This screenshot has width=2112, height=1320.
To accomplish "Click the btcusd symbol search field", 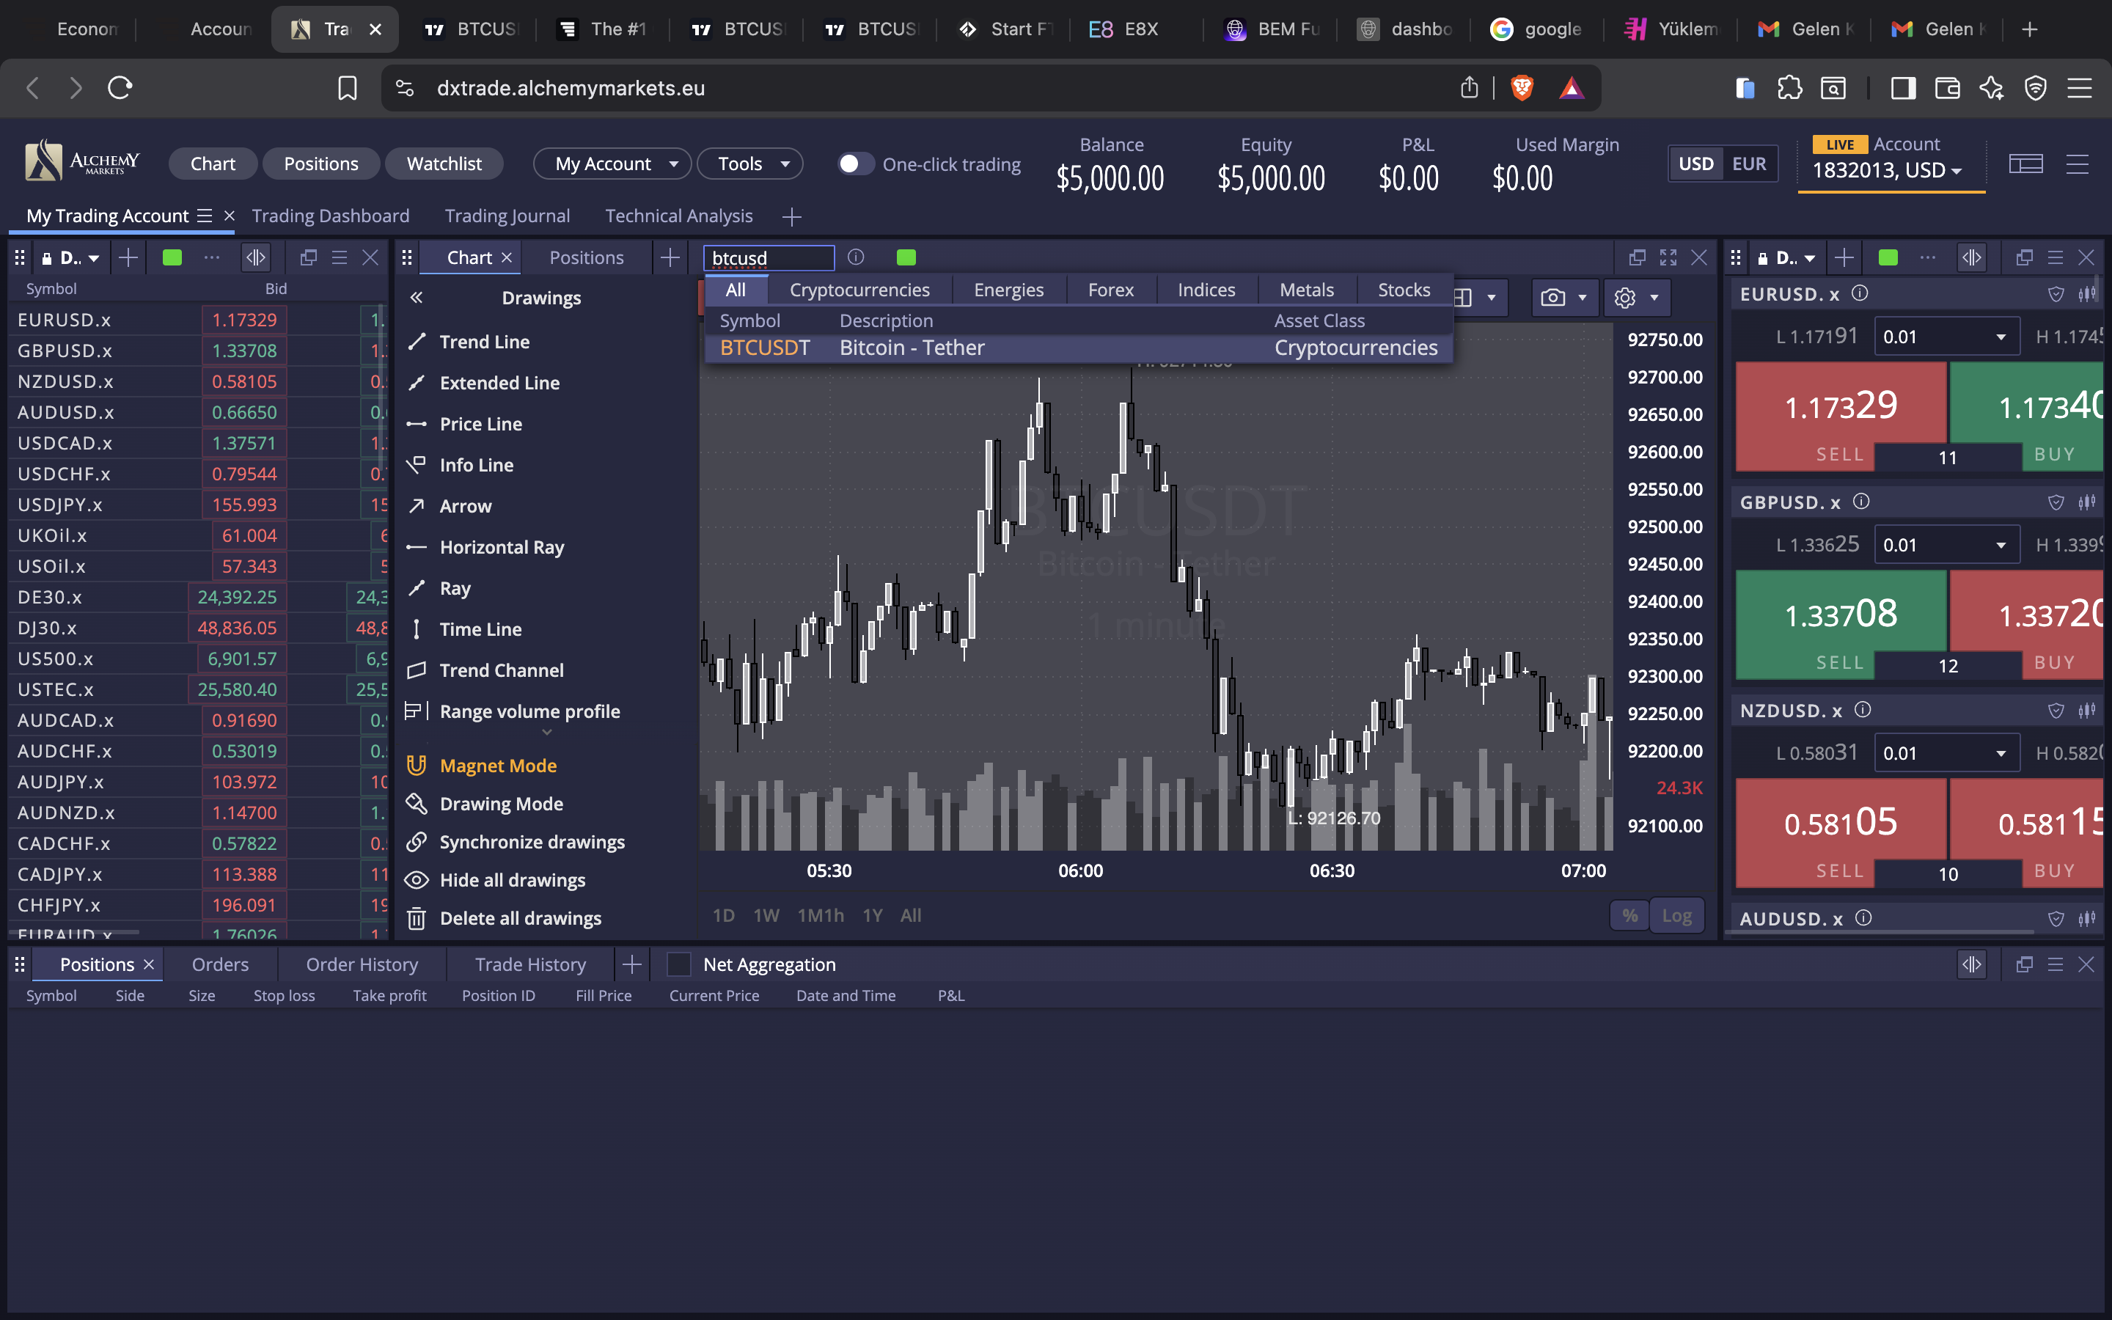I will click(769, 258).
